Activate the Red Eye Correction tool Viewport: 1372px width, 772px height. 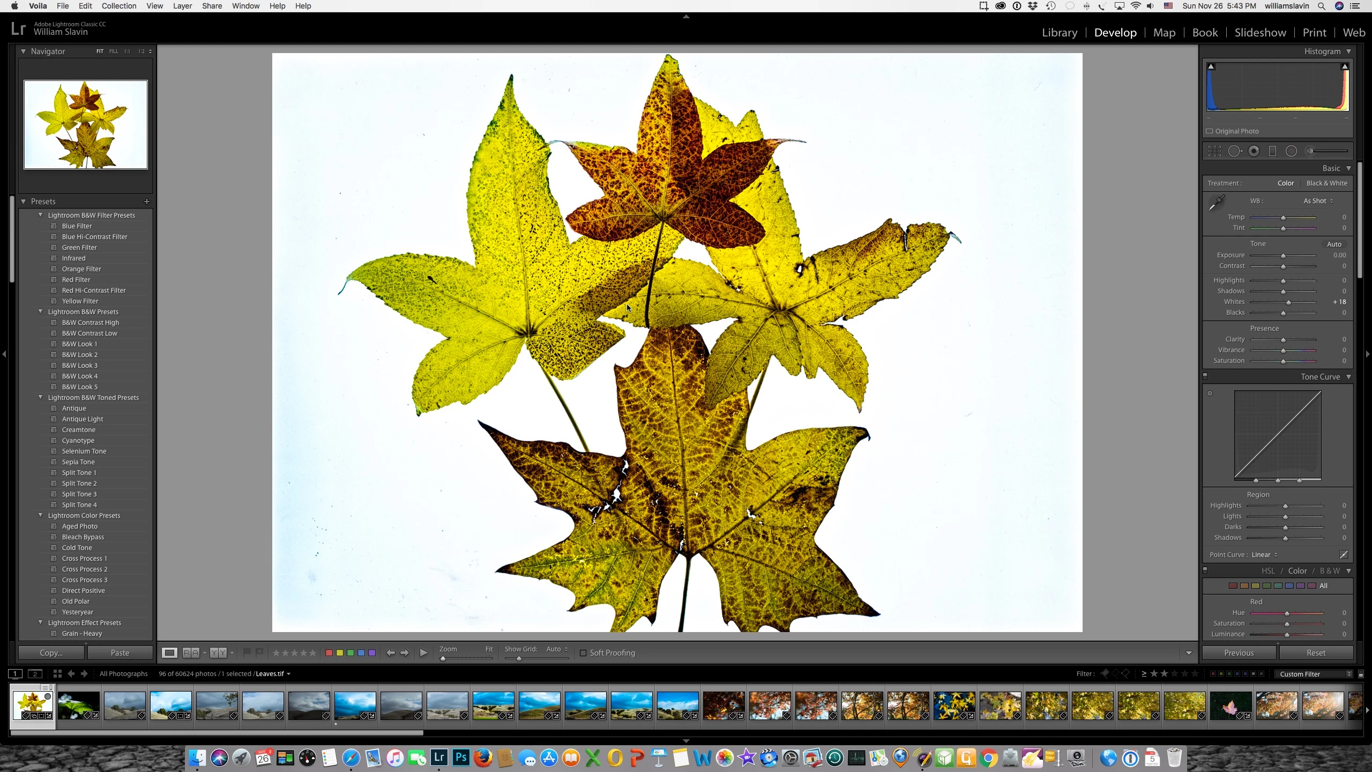point(1254,152)
